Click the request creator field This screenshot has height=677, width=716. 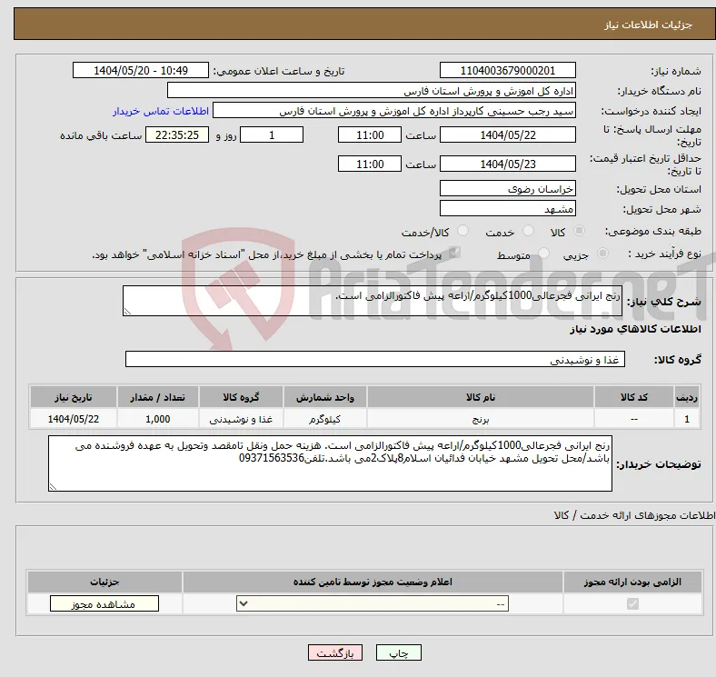tap(394, 111)
